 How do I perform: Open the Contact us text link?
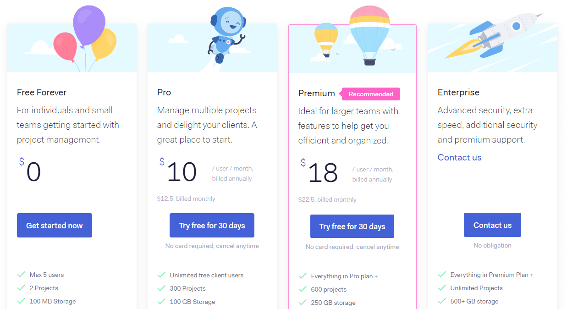(x=459, y=157)
